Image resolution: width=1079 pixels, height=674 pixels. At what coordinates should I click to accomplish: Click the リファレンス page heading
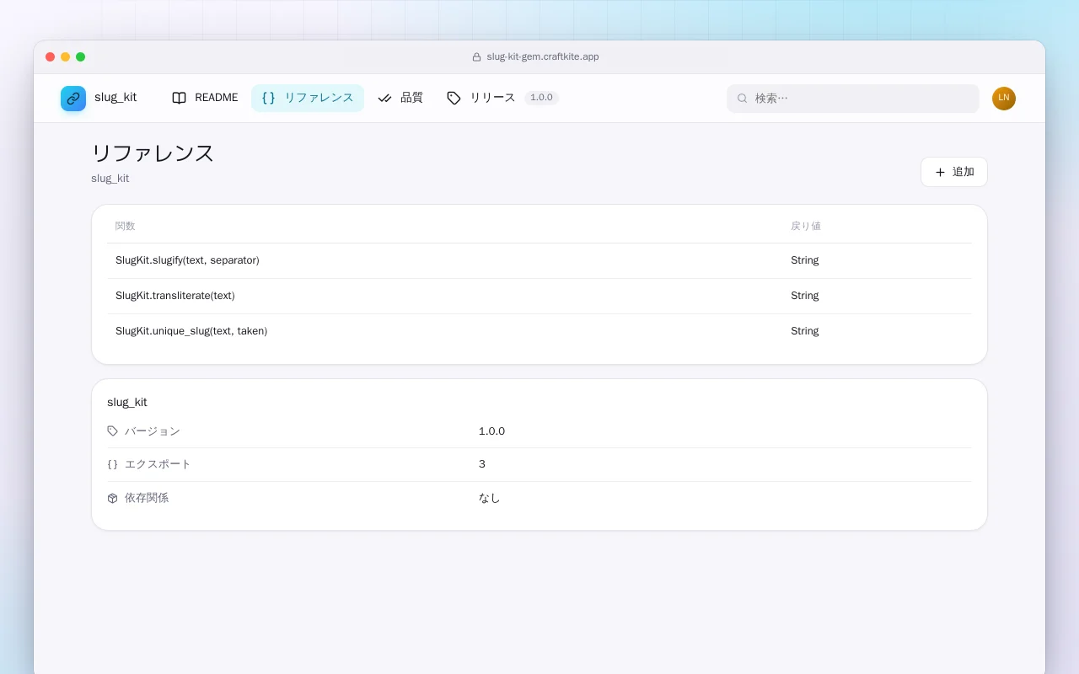153,153
